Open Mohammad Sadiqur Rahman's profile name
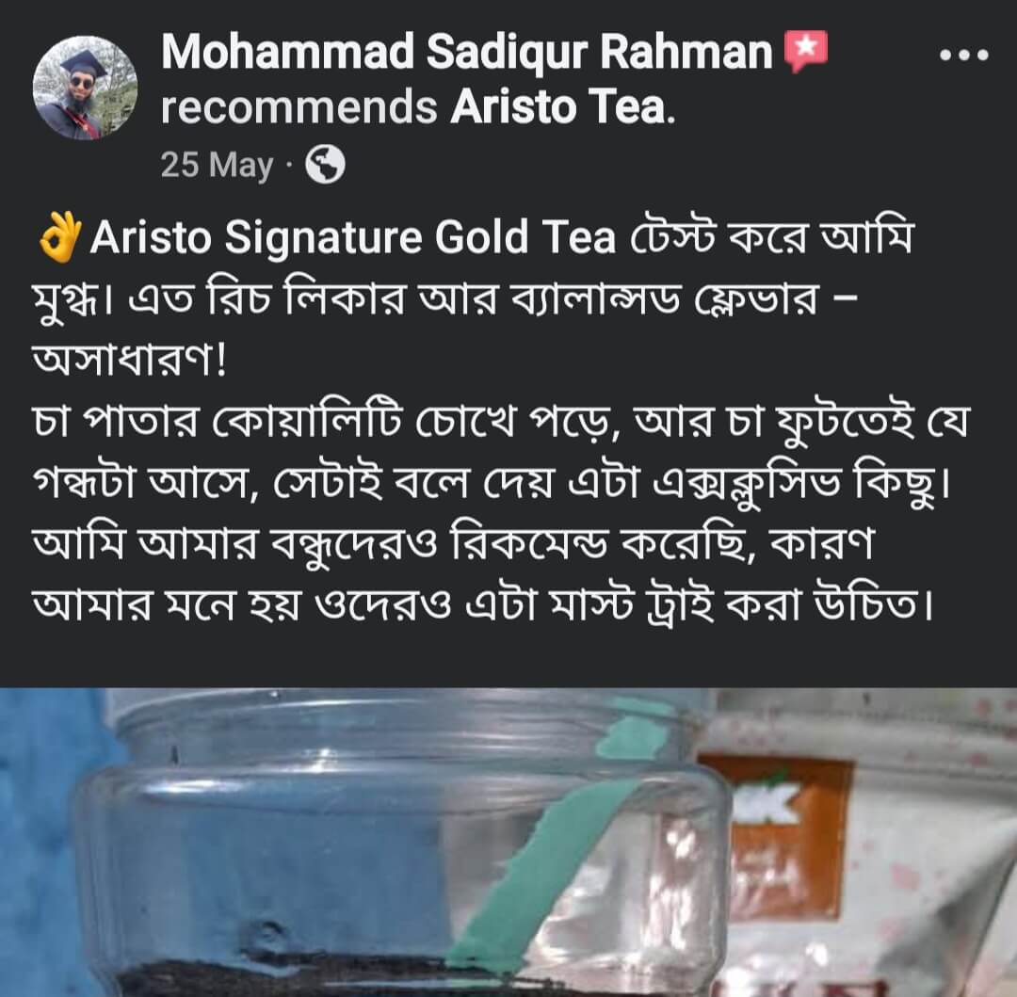Screen dimensions: 1017x997 point(466,51)
